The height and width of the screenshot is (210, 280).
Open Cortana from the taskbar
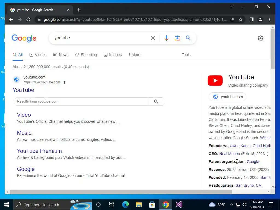click(98, 205)
